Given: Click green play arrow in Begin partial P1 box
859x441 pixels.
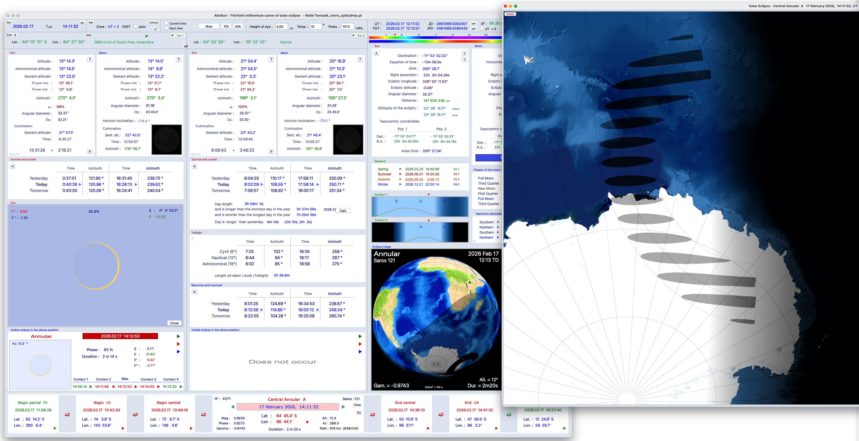Looking at the screenshot, I should tap(55, 428).
